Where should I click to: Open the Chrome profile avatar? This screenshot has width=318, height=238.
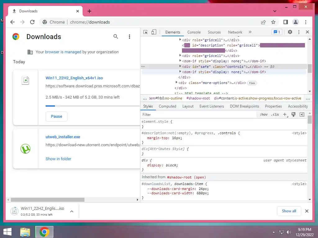[x=296, y=22]
